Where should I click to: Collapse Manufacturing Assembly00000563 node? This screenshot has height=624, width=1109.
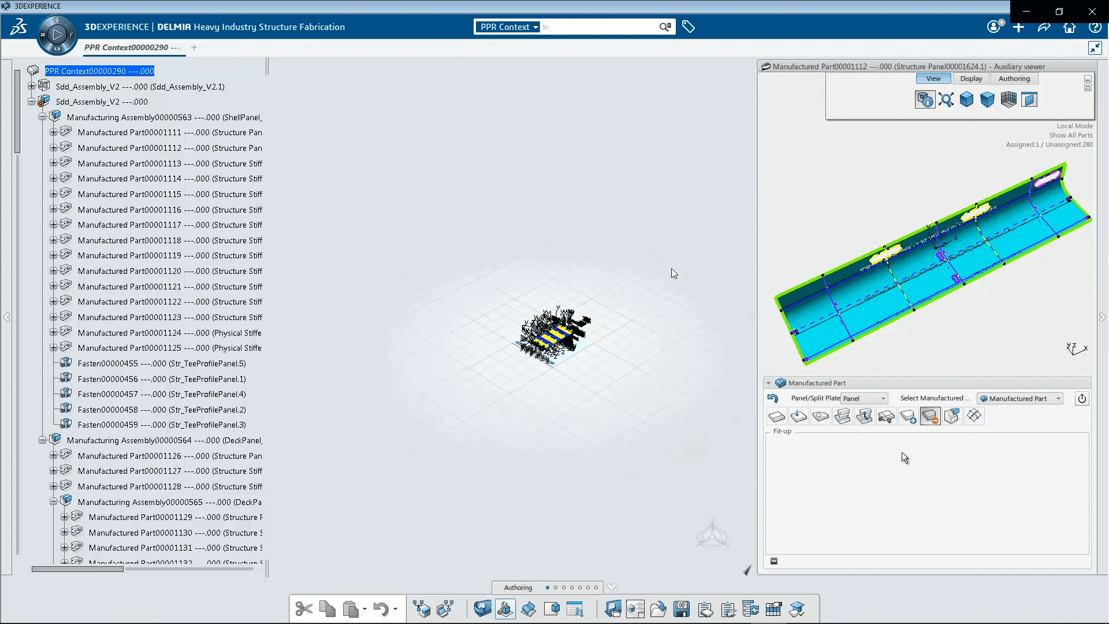[42, 117]
